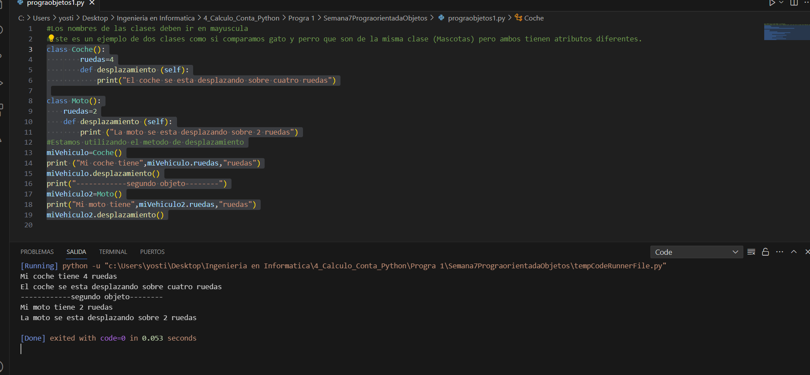Open more actions in the output panel
This screenshot has width=810, height=375.
pos(780,252)
